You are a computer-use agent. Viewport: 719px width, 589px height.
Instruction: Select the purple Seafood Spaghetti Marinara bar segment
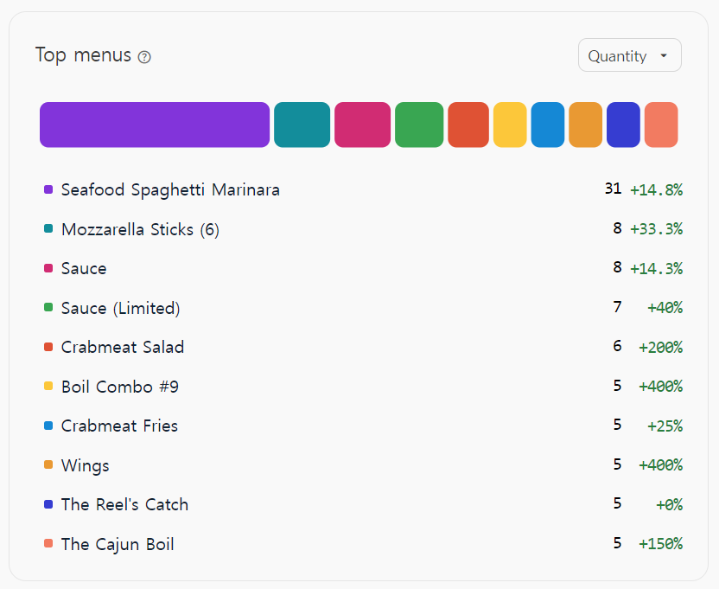155,125
